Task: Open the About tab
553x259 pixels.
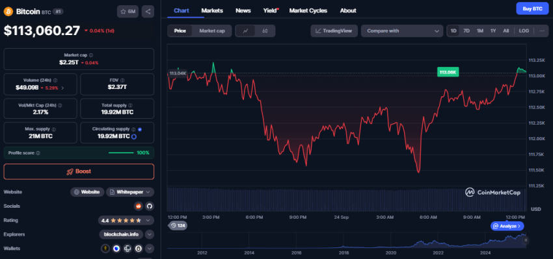Action: [348, 10]
